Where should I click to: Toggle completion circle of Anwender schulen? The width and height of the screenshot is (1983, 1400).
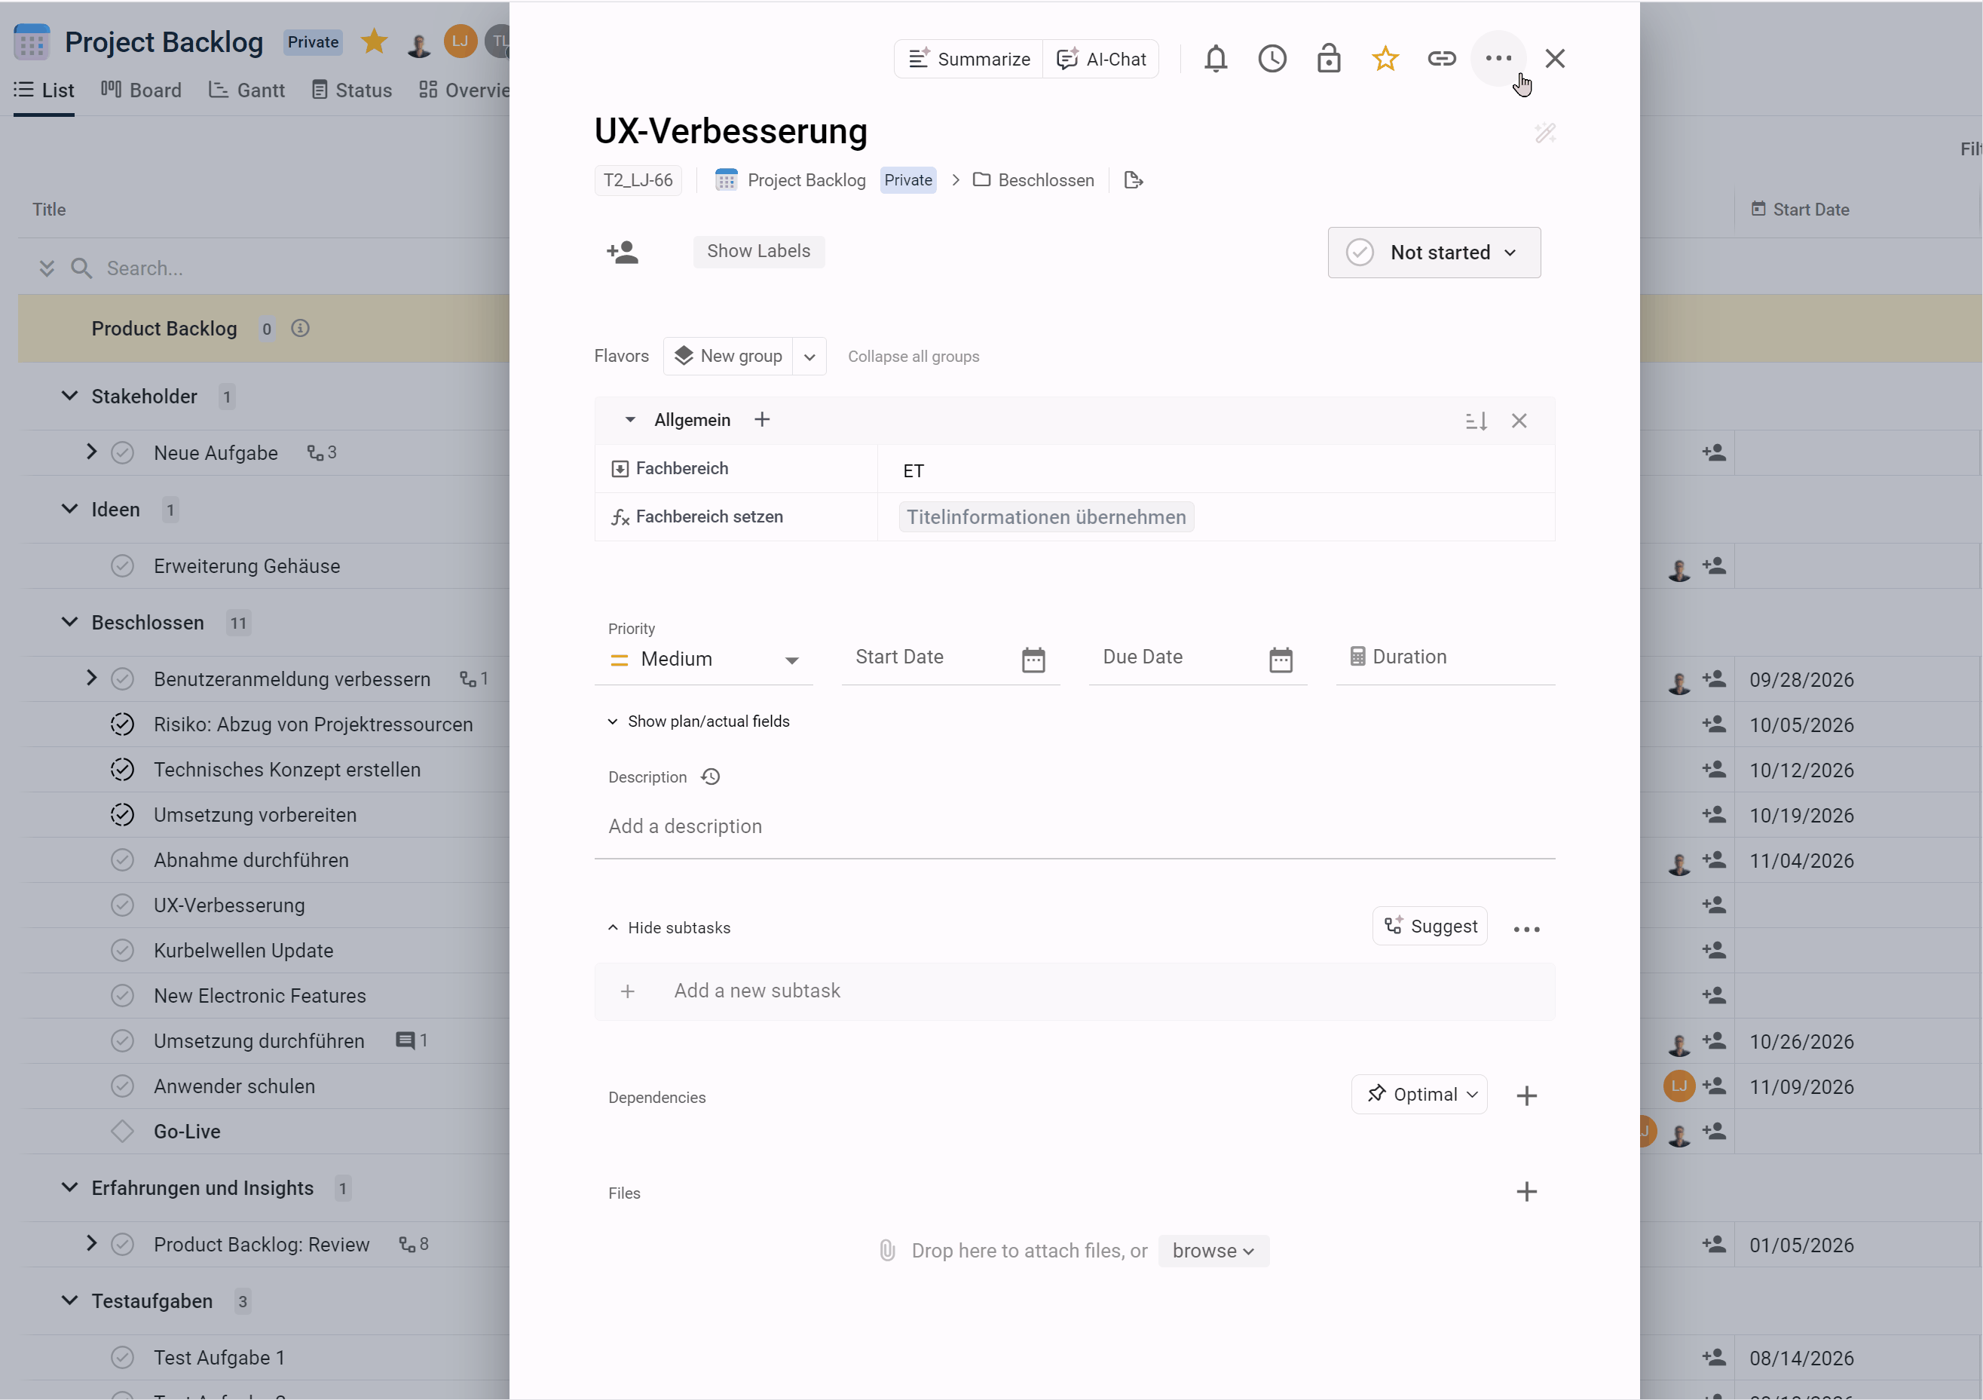122,1086
